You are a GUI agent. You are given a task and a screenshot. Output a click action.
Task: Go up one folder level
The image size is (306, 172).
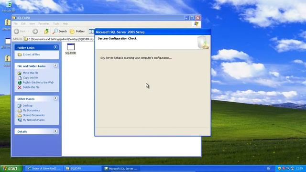click(x=46, y=31)
